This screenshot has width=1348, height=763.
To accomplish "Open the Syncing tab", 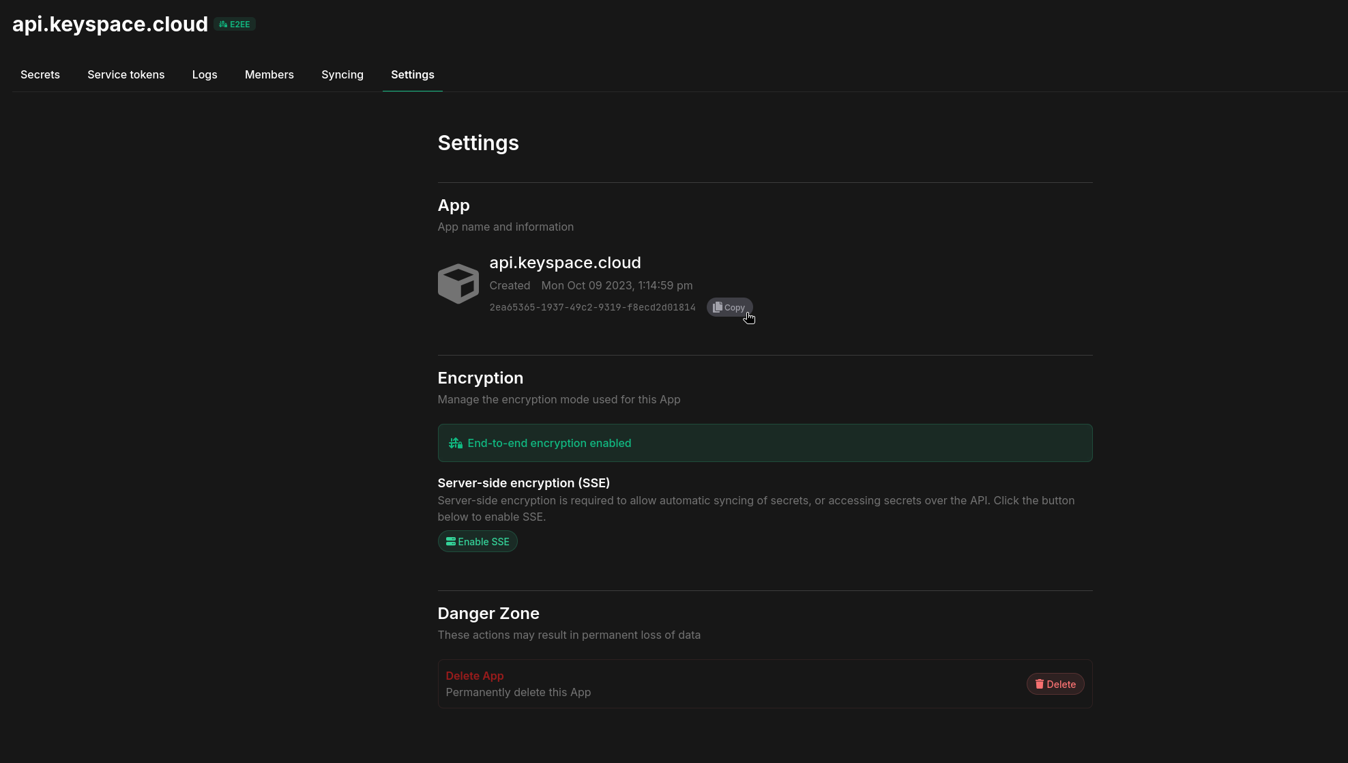I will (342, 75).
